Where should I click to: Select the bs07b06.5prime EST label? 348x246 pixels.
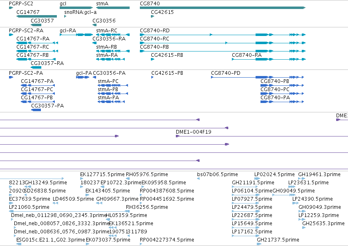pos(218,174)
